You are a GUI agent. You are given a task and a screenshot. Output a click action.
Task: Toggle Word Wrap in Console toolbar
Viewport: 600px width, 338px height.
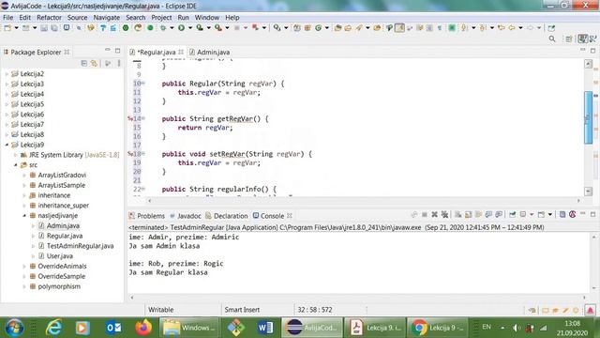[478, 215]
